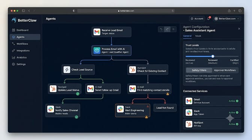The image size is (252, 140).
Task: Select the Approval Workflows toggle
Action: pos(225,70)
